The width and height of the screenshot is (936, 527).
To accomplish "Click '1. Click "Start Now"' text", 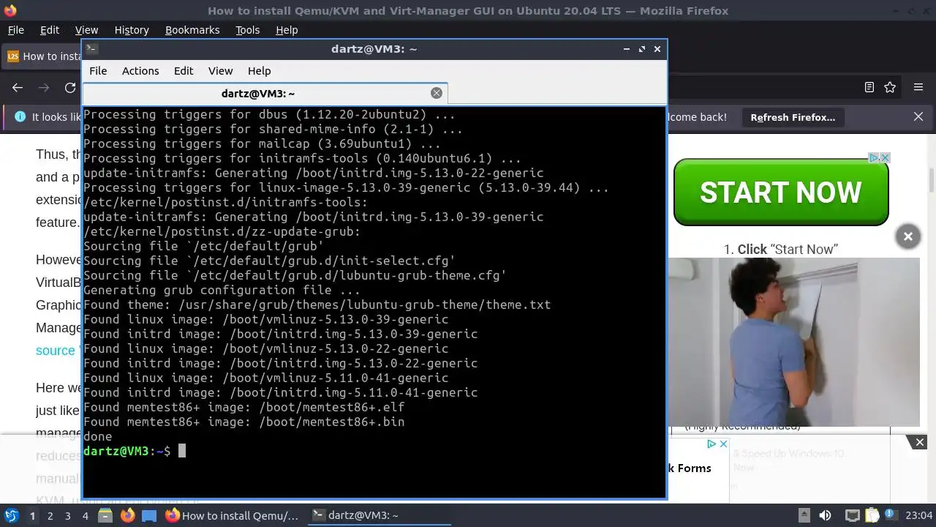I will click(780, 250).
